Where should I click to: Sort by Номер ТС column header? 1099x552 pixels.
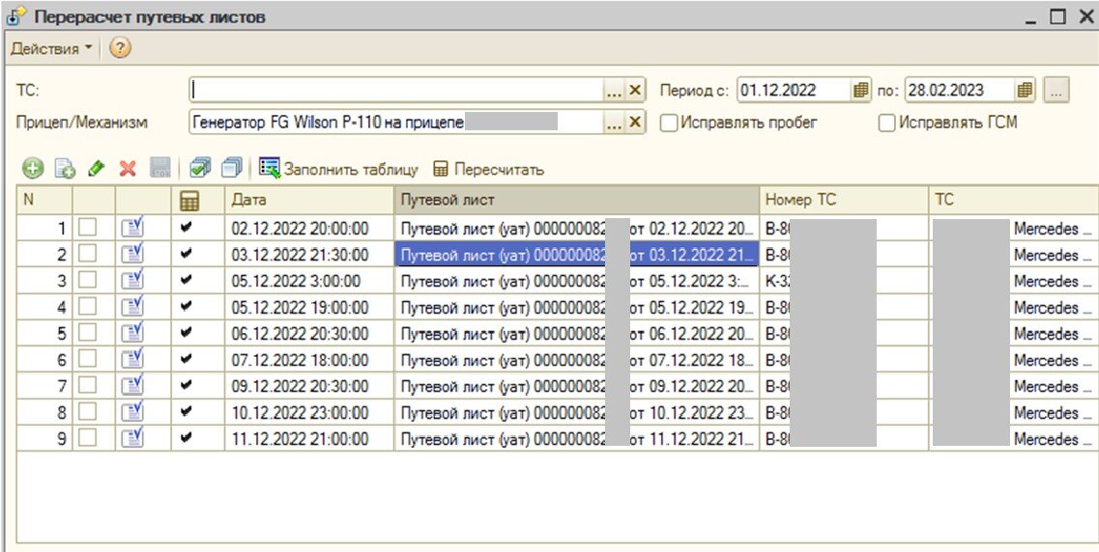845,200
